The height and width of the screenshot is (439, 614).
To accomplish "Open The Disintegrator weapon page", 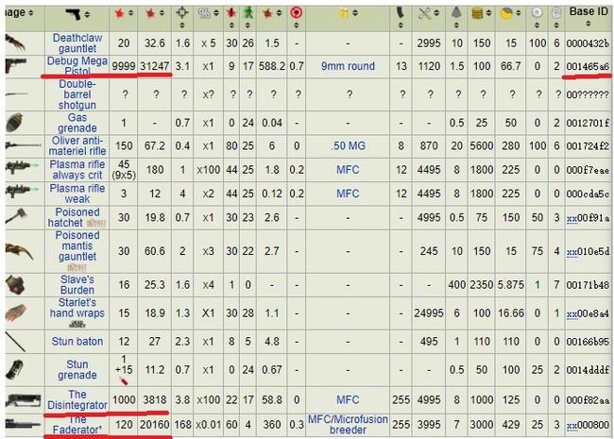I will tap(77, 400).
